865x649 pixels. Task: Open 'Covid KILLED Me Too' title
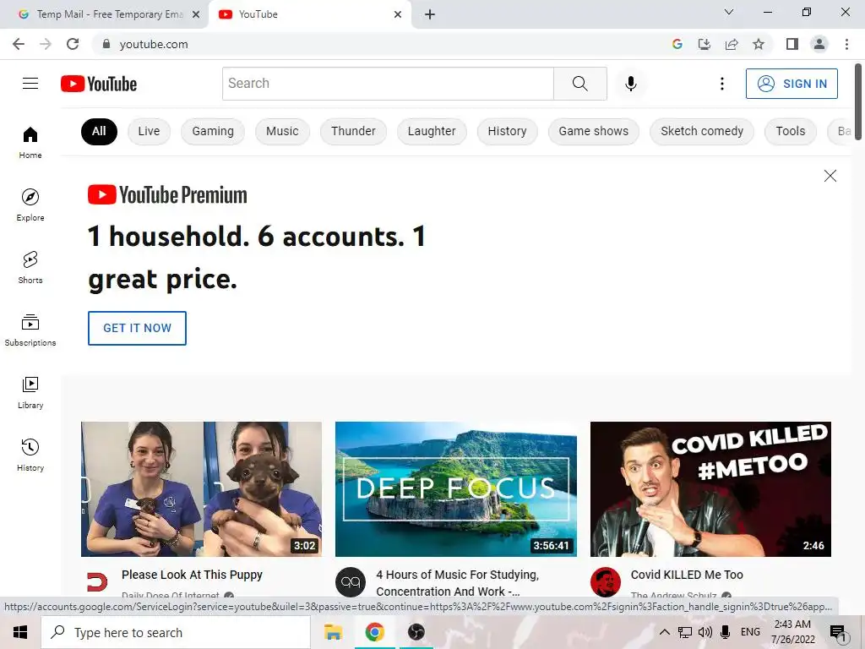point(687,575)
